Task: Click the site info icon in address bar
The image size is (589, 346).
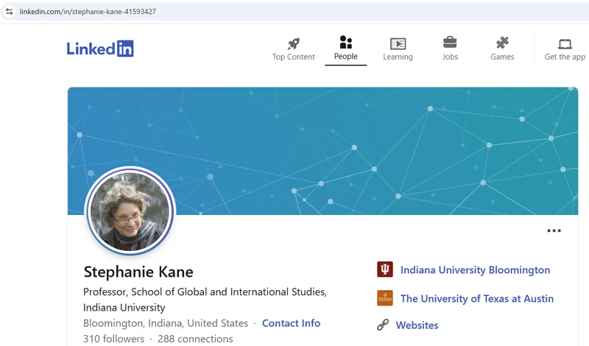Action: point(10,11)
